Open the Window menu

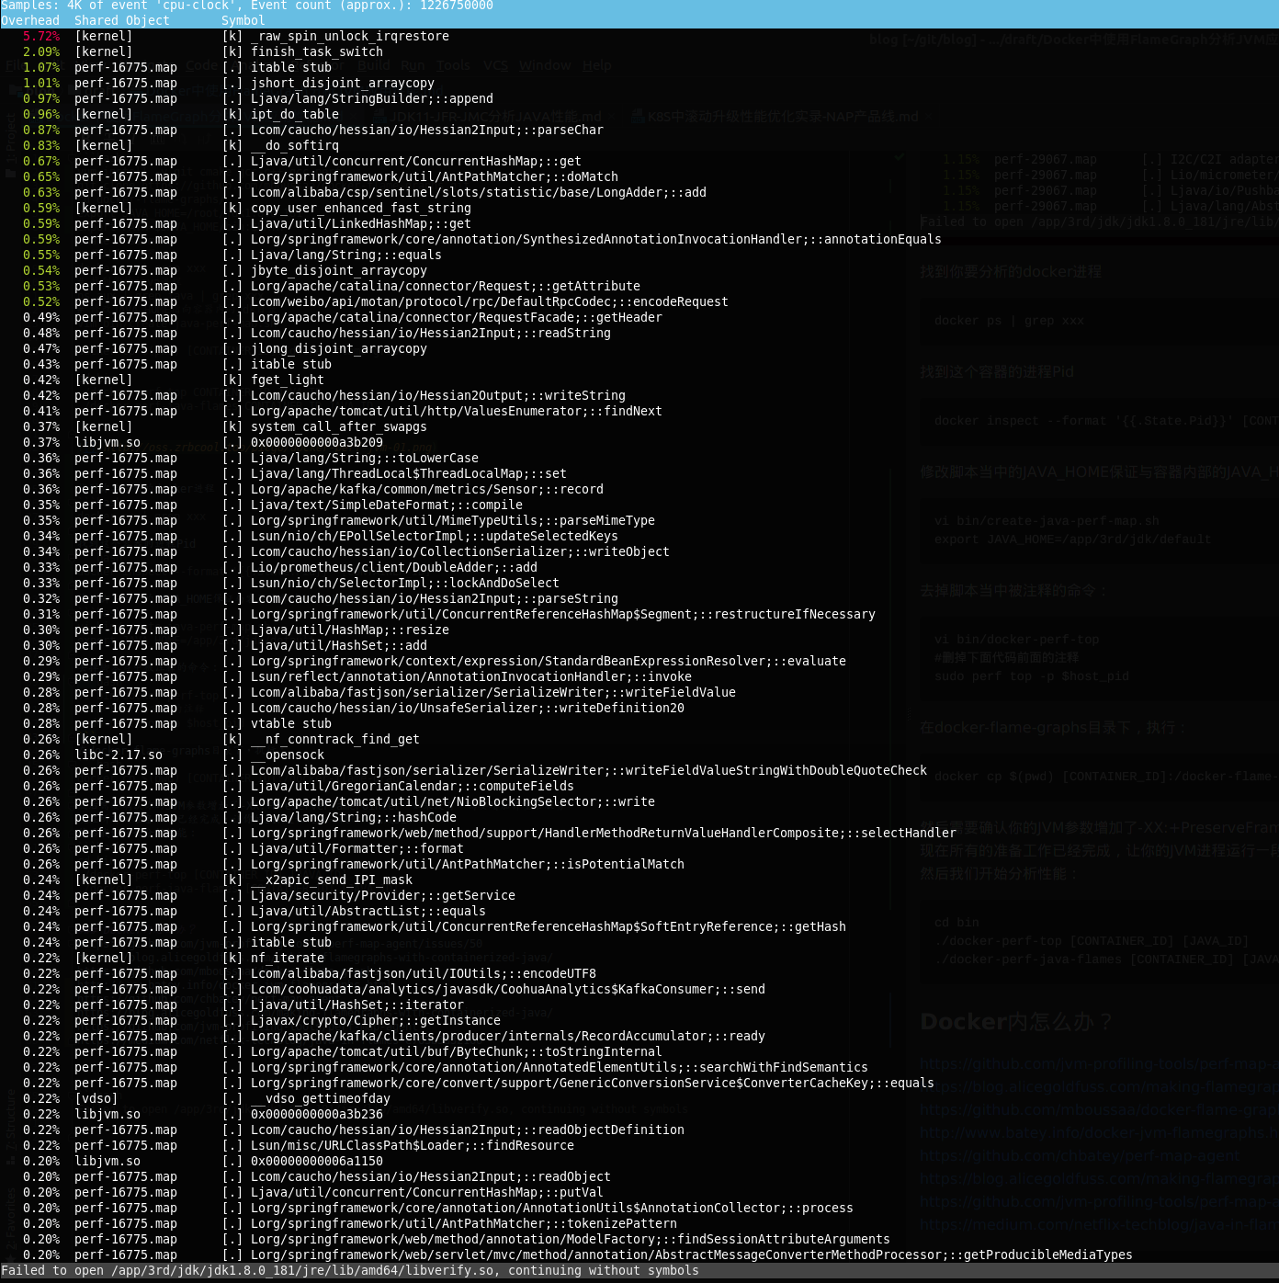[545, 65]
